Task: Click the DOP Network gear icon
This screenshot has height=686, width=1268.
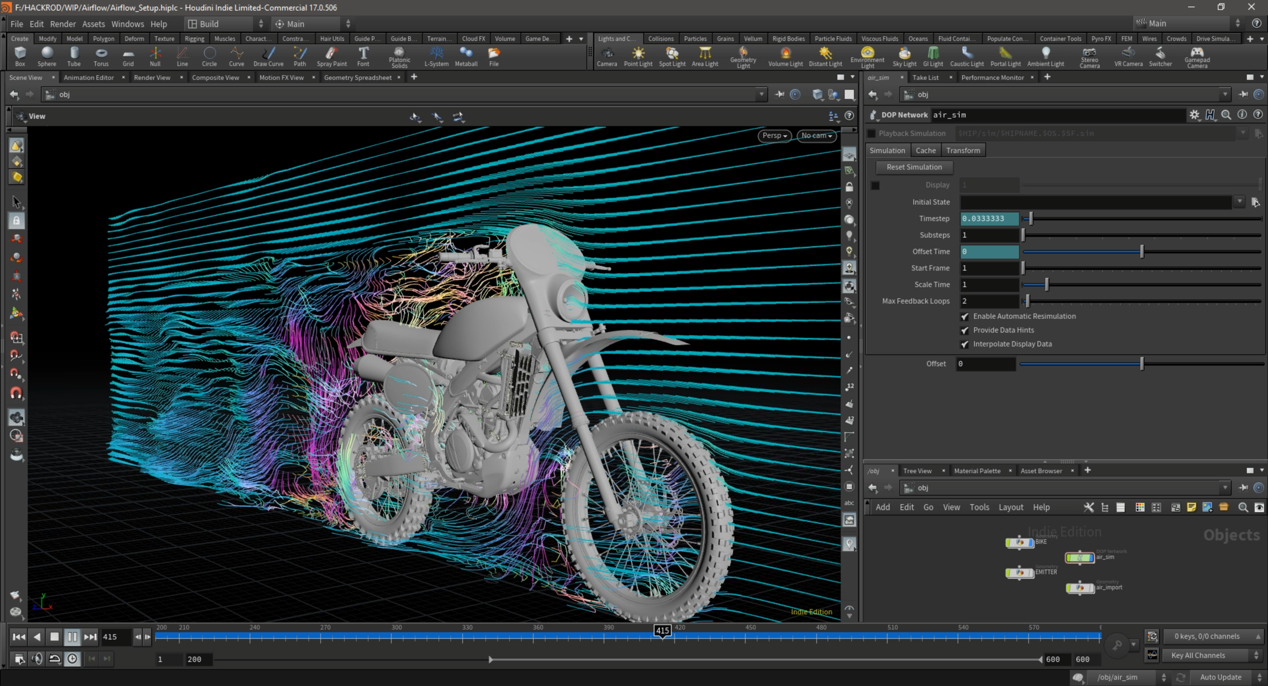Action: (1194, 115)
